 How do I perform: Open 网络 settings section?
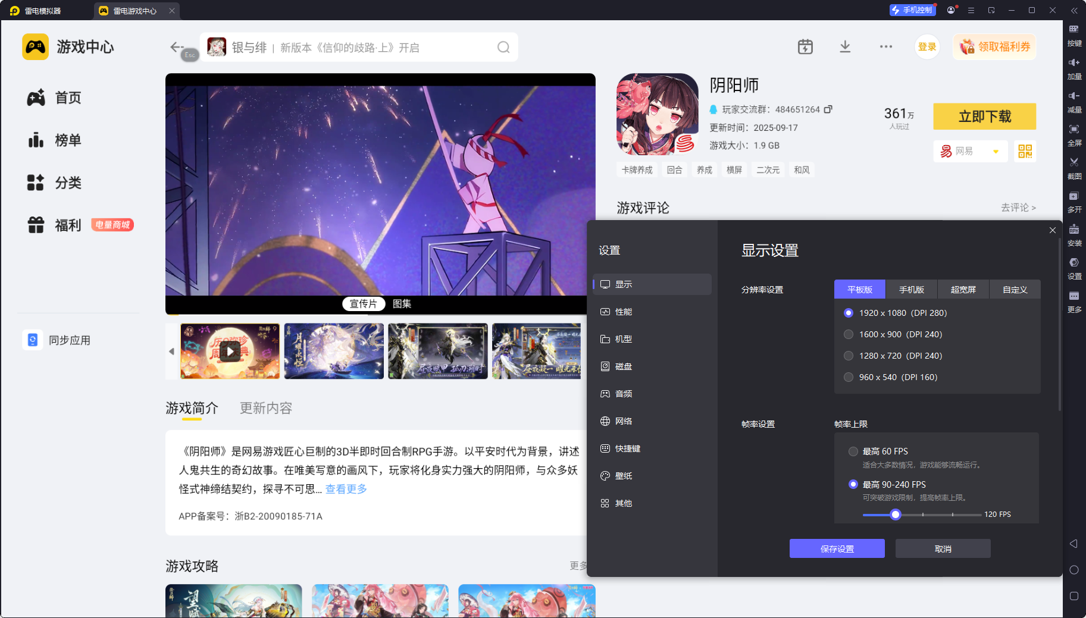point(652,421)
